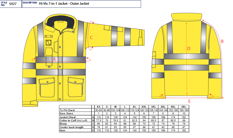Viewport: 233px width, 138px height.
Task: Click the Center back length value 97
Action: pos(184,127)
